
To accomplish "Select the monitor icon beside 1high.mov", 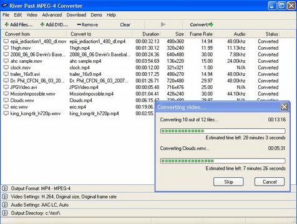I will (6, 48).
